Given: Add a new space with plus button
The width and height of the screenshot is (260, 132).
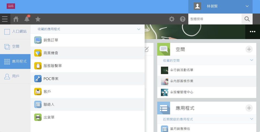Looking at the screenshot, I should coord(249,49).
